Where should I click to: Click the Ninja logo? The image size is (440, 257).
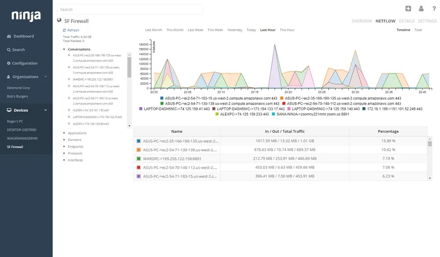coord(26,16)
